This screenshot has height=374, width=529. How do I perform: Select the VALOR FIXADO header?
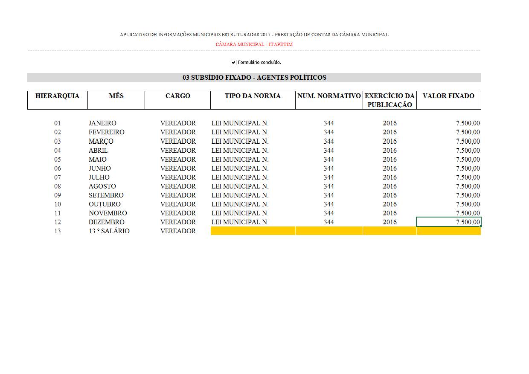[x=448, y=96]
